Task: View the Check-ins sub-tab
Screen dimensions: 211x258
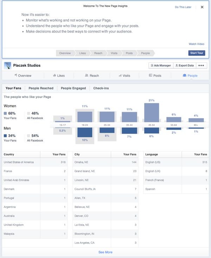Action: tap(101, 88)
